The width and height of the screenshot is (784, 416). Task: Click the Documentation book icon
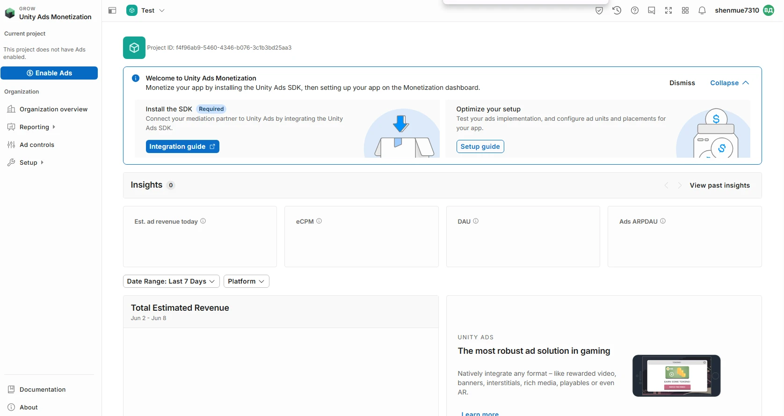(x=11, y=389)
